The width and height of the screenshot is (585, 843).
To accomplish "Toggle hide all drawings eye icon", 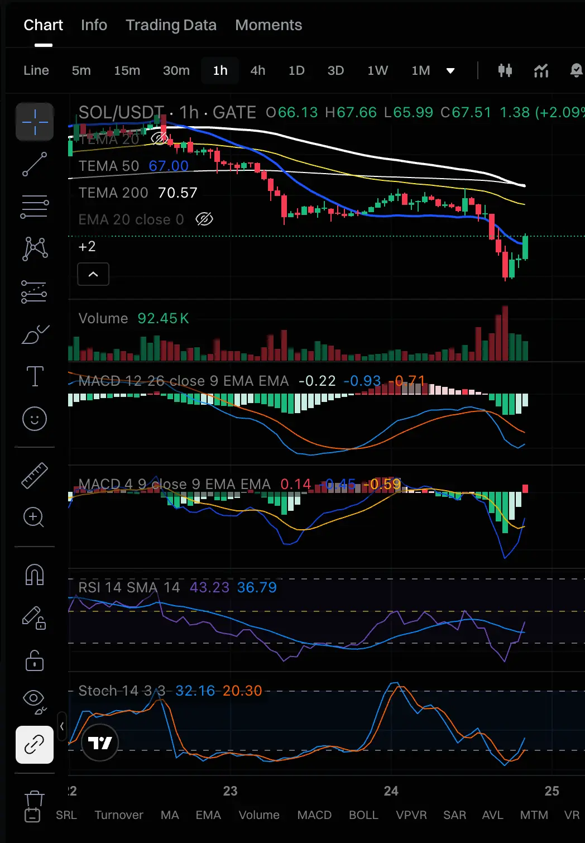I will tap(35, 702).
